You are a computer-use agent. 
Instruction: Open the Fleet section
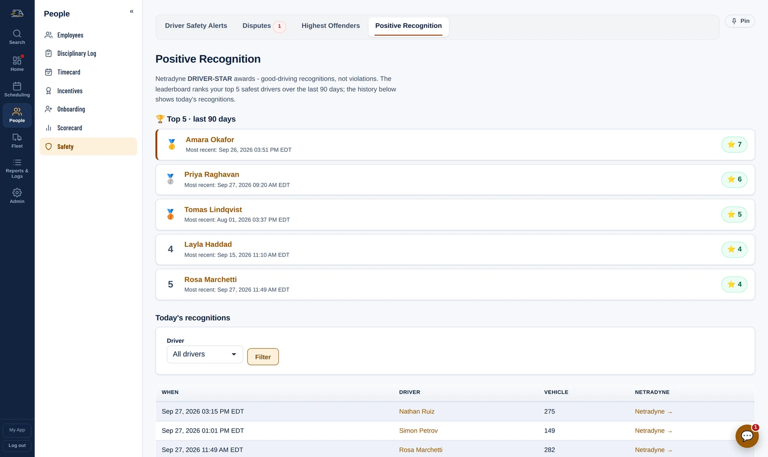[17, 141]
